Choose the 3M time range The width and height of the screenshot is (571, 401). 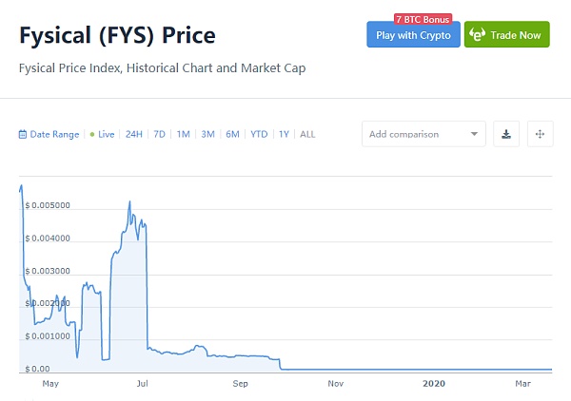pos(207,135)
